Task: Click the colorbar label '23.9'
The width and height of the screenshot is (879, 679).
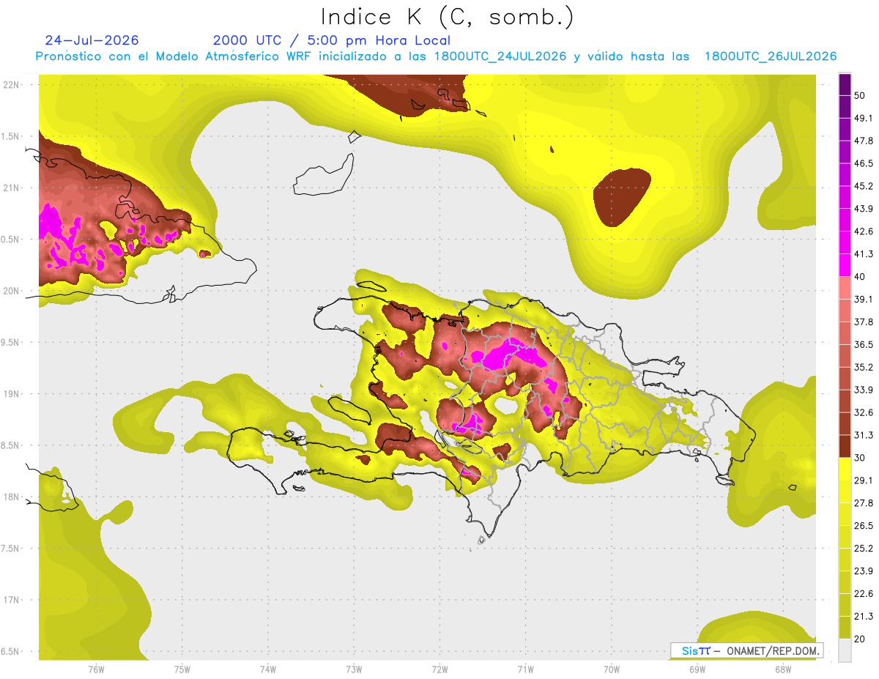Action: click(x=863, y=571)
